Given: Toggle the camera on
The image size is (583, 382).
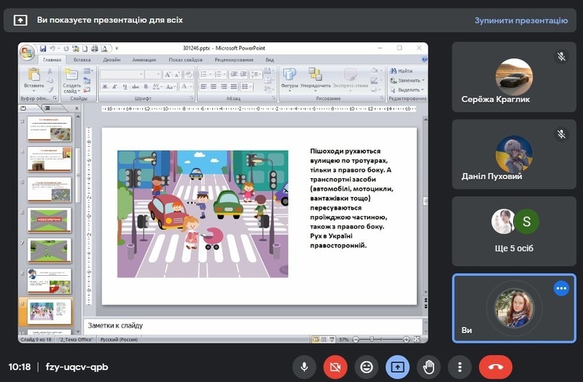Looking at the screenshot, I should click(335, 367).
